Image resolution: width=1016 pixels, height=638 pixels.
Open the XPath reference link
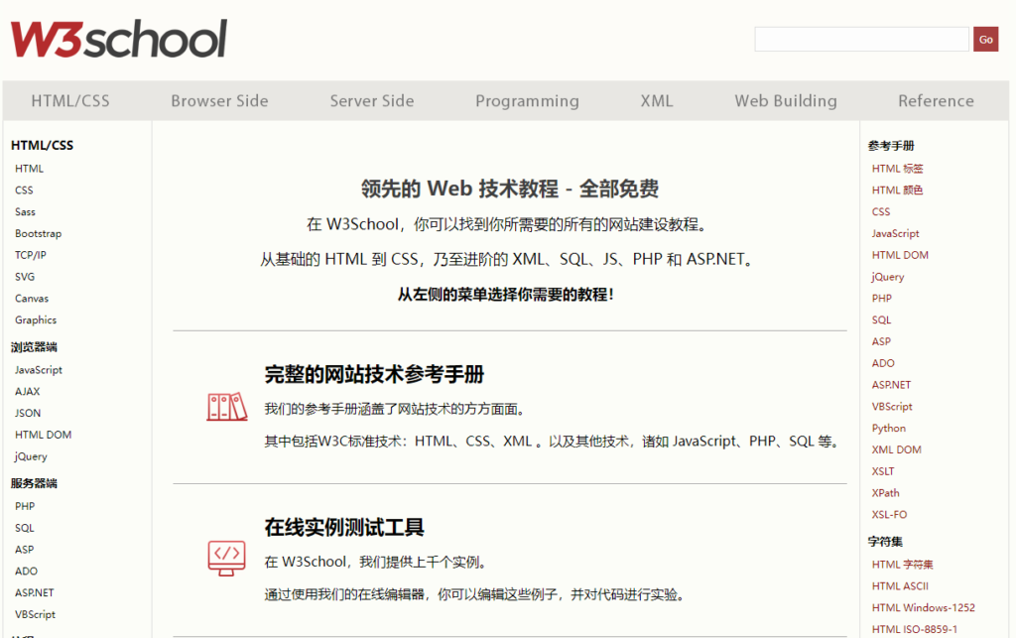point(885,492)
